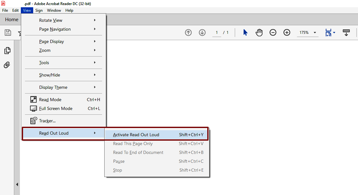Go to the previous page arrow
Image resolution: width=358 pixels, height=195 pixels.
point(188,32)
